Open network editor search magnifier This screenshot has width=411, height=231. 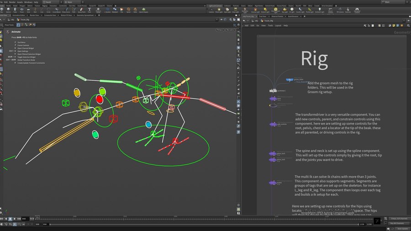pyautogui.click(x=408, y=26)
